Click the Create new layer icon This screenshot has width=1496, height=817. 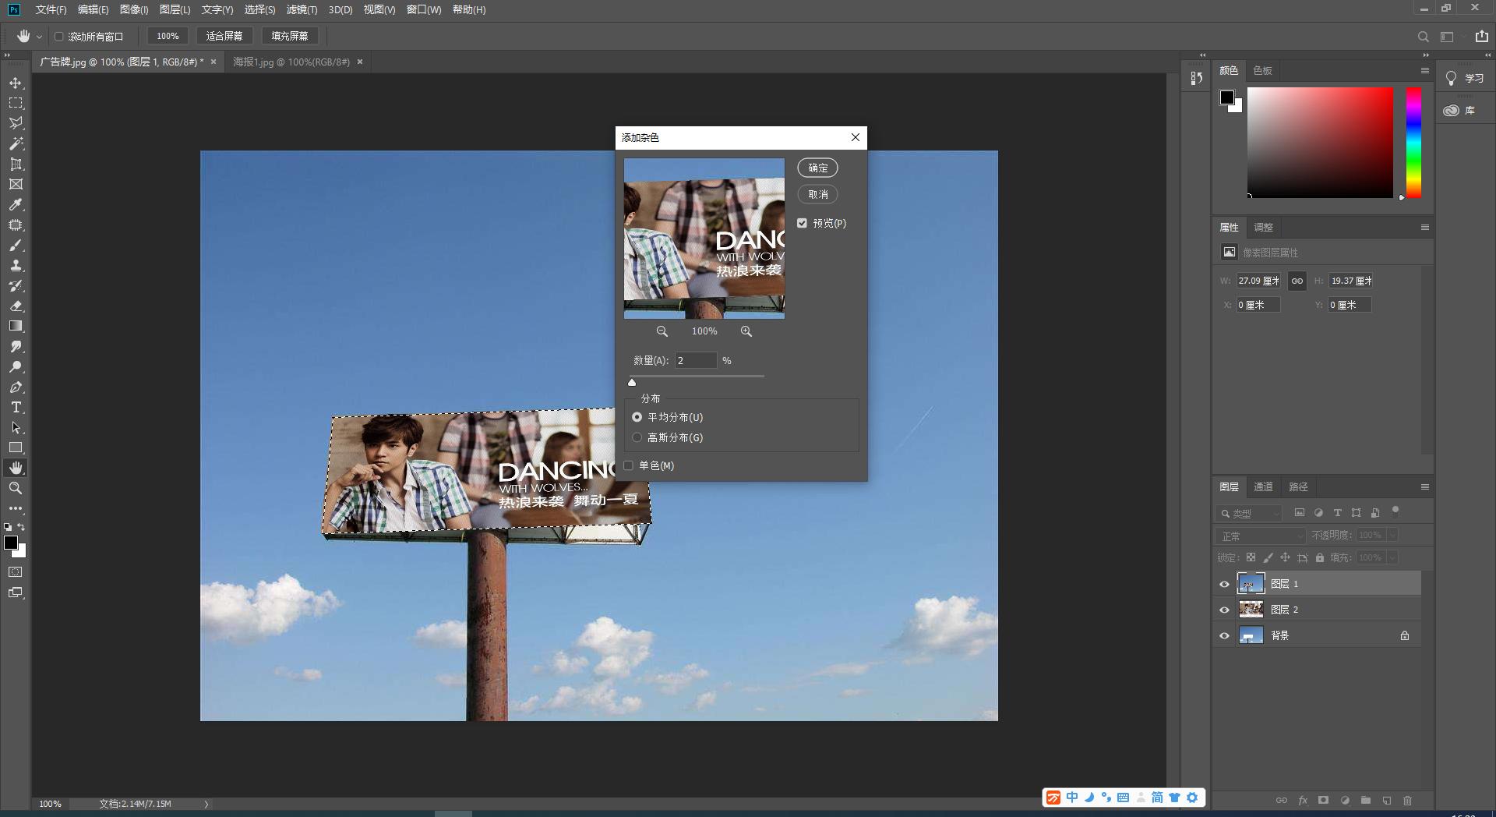1386,800
